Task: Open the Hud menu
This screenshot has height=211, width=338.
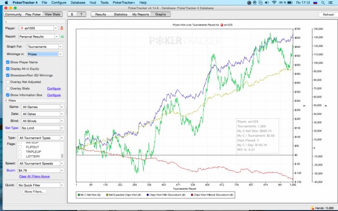Action: click(x=93, y=2)
